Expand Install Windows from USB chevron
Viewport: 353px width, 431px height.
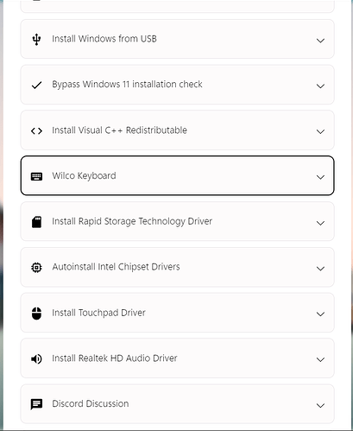click(x=320, y=41)
